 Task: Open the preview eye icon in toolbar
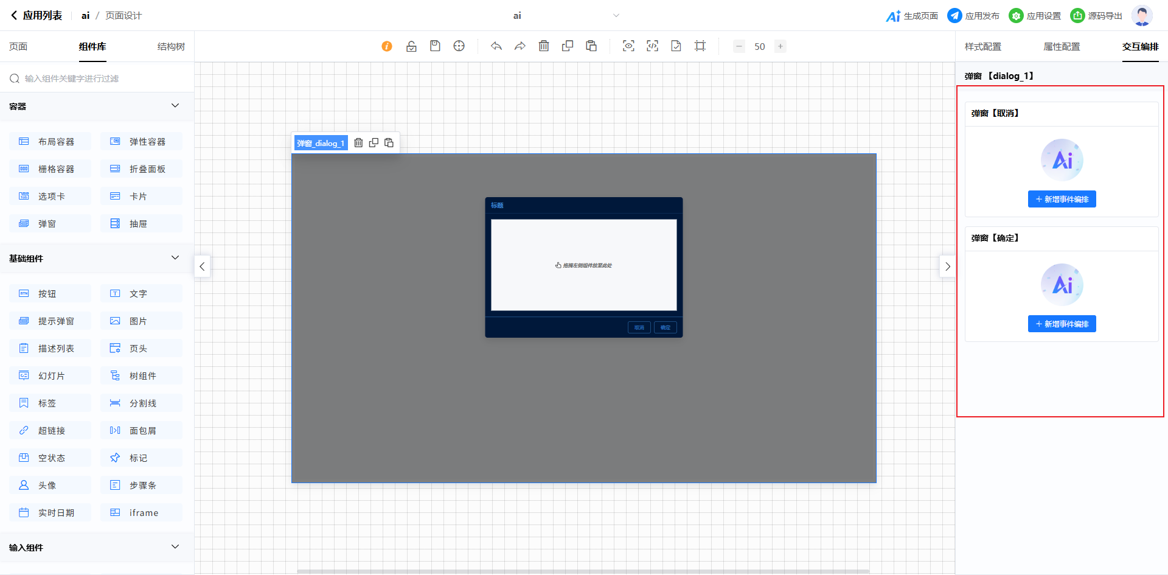628,46
